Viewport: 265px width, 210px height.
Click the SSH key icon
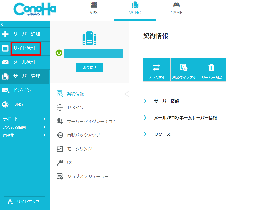coord(60,163)
